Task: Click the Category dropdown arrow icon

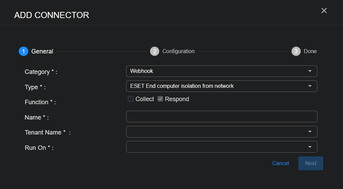Action: [x=310, y=71]
